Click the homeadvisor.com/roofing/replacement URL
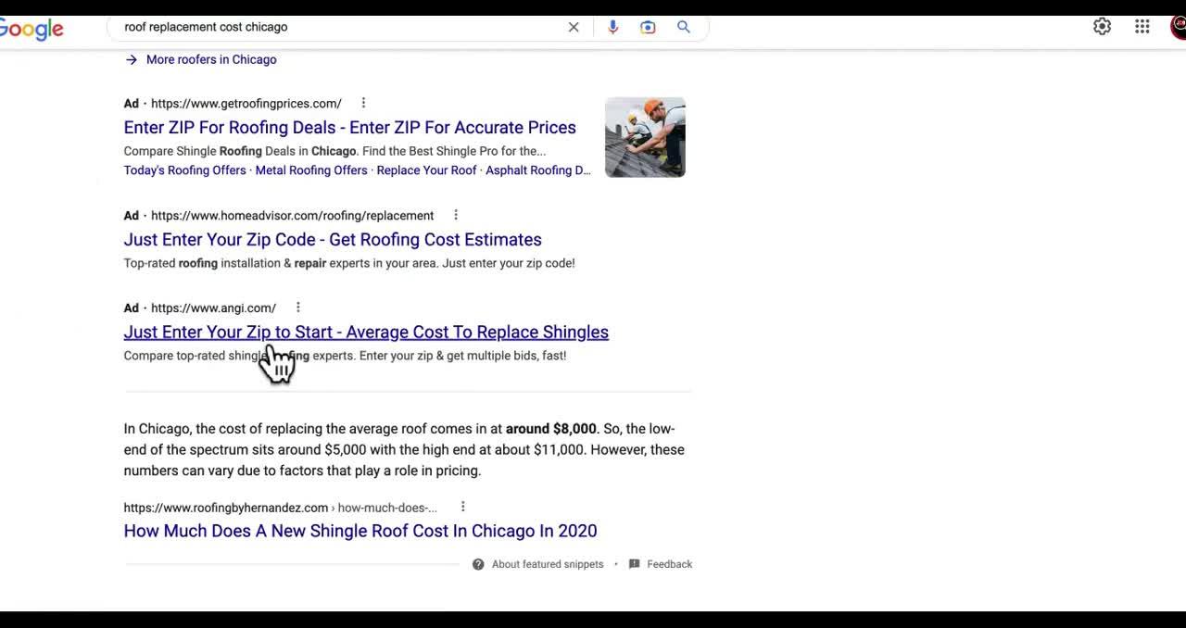This screenshot has width=1186, height=628. (293, 215)
